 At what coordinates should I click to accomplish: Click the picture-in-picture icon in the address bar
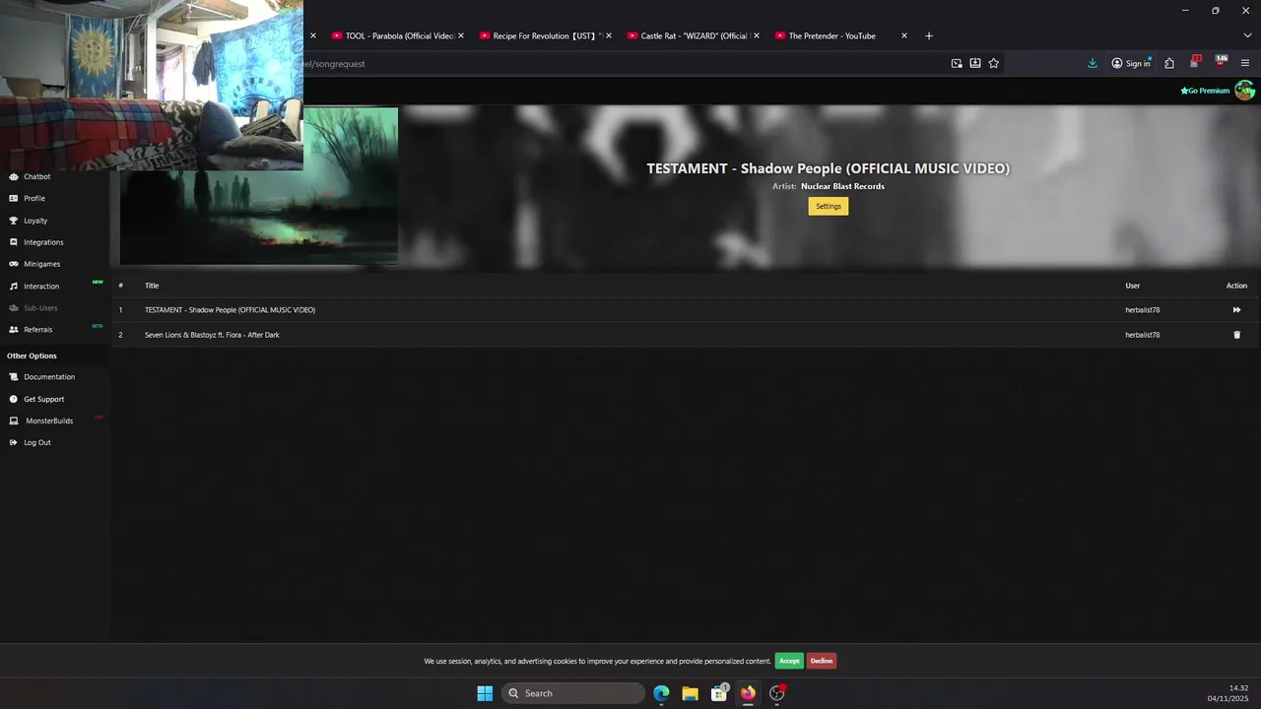(957, 63)
